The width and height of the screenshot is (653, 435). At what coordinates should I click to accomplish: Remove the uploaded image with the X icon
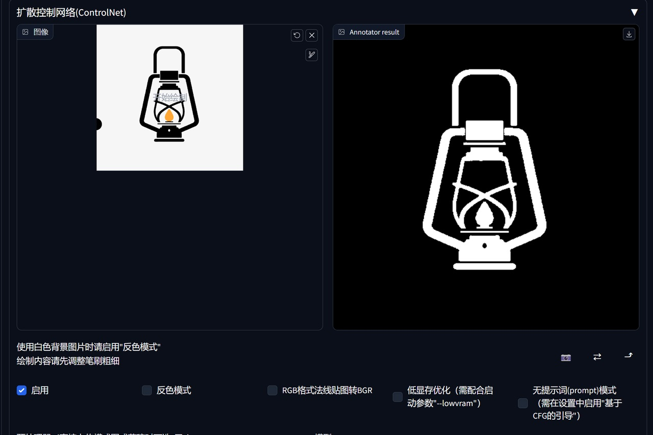pyautogui.click(x=312, y=35)
